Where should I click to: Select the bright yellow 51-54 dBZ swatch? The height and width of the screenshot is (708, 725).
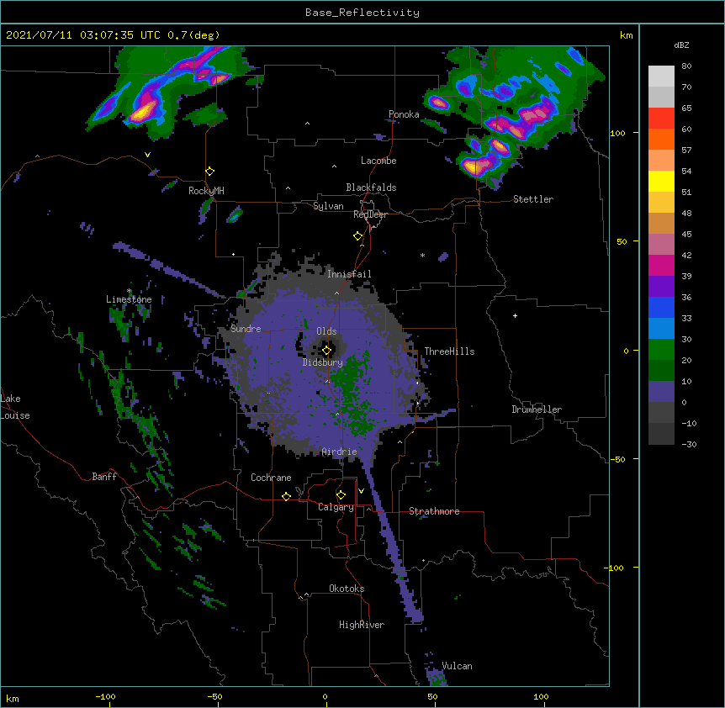click(x=661, y=181)
